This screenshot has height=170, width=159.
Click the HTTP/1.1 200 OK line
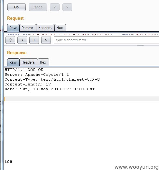click(24, 70)
